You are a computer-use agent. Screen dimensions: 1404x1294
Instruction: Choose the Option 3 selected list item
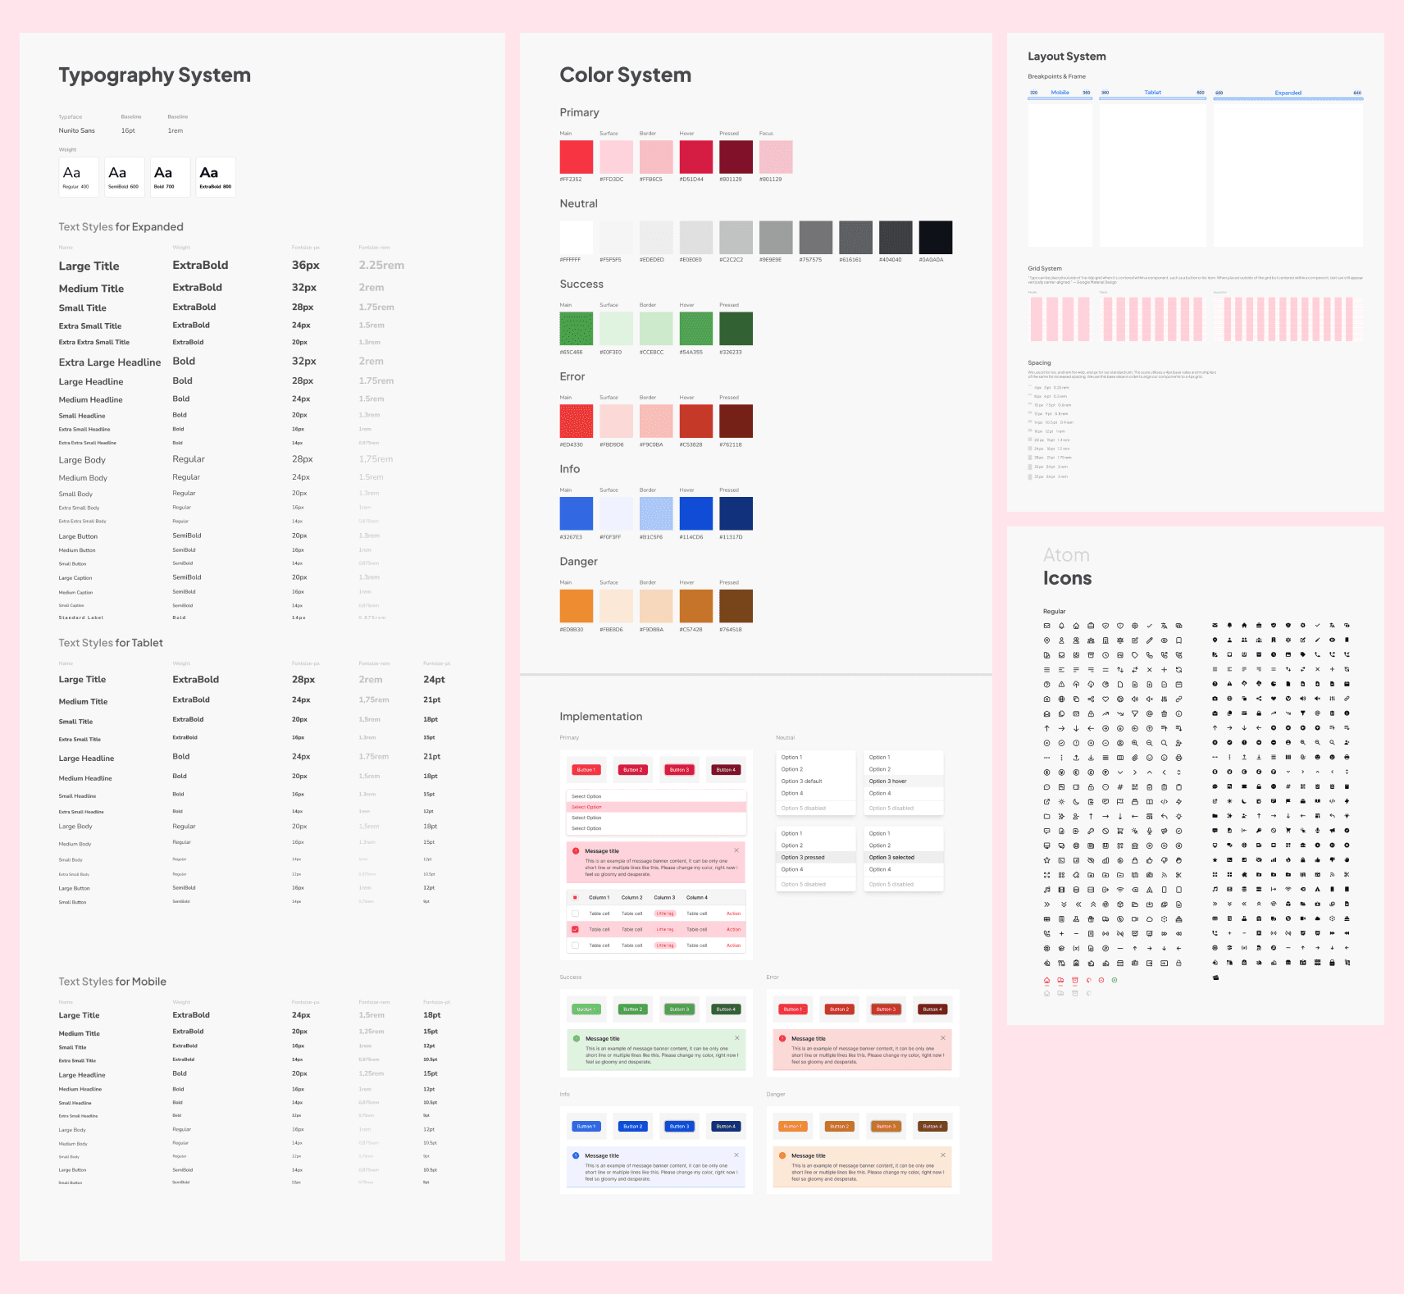pyautogui.click(x=904, y=858)
